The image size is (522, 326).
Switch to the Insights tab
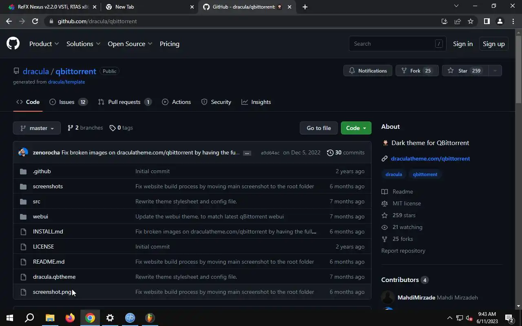tap(256, 102)
